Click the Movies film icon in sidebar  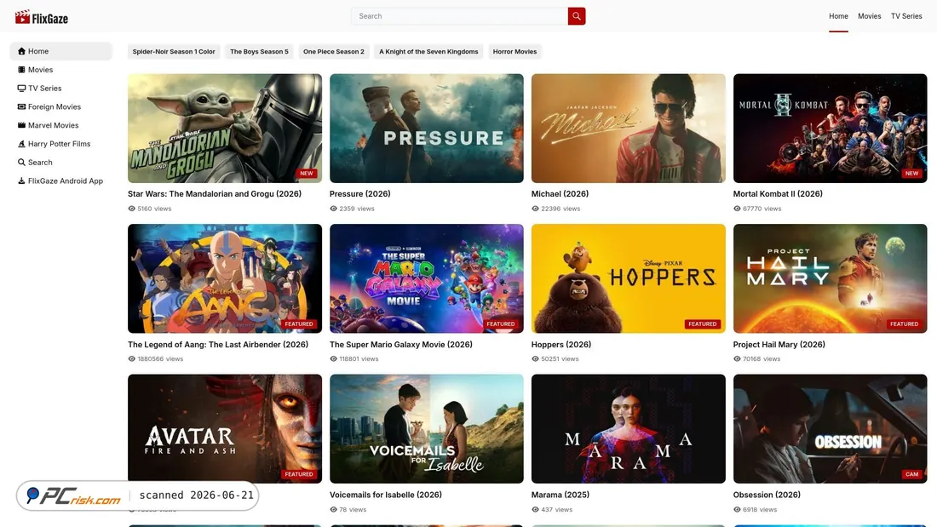tap(21, 70)
